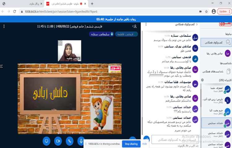Click avatar of صادقی نوری، ستایش in chat
The width and height of the screenshot is (232, 148).
pyautogui.click(x=195, y=48)
